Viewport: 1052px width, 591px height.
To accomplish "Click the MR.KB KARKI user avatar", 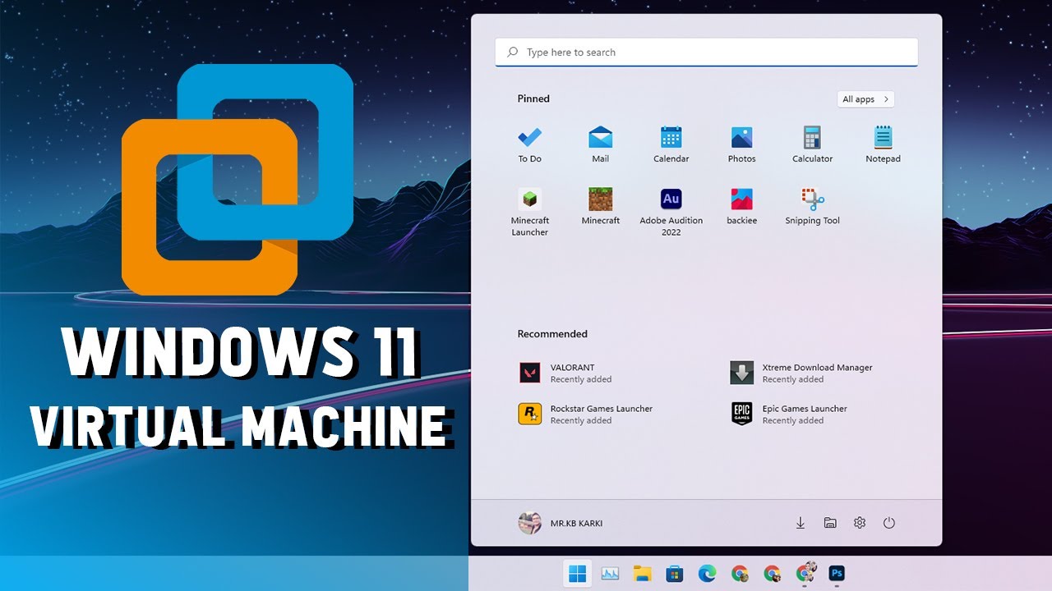I will click(530, 523).
